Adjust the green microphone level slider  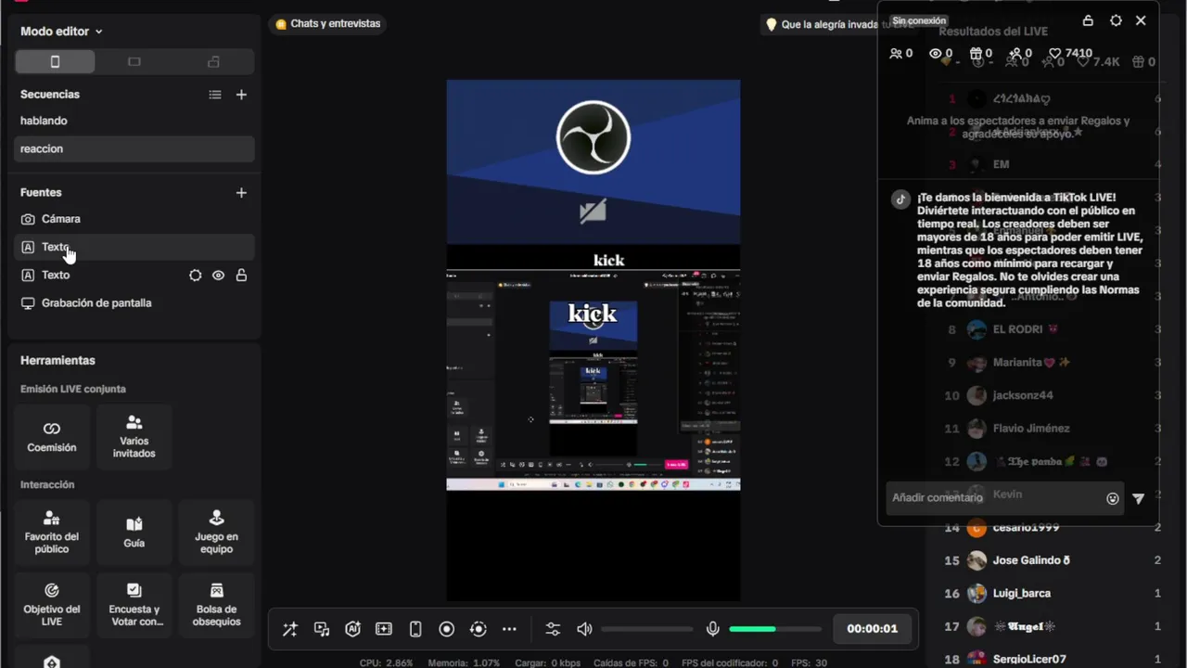pyautogui.click(x=775, y=629)
